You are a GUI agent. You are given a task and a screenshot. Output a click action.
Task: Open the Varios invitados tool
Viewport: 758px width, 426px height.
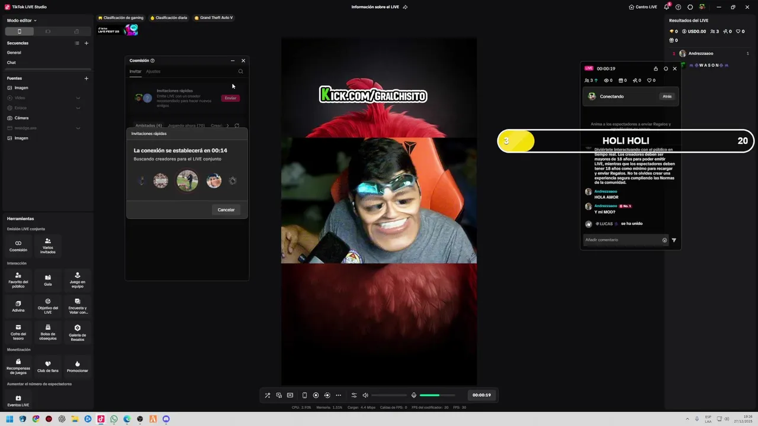[48, 246]
